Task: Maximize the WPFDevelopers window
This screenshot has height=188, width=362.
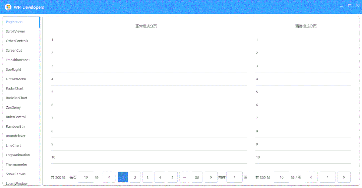Action: 349,6
